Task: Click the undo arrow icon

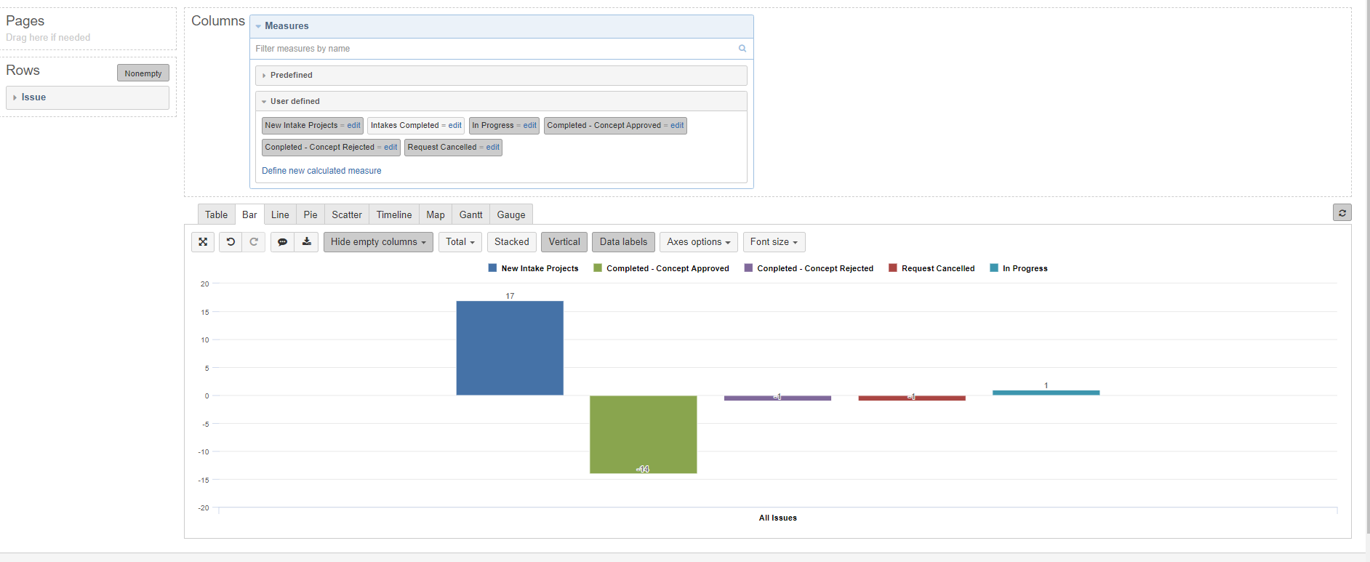Action: point(231,242)
